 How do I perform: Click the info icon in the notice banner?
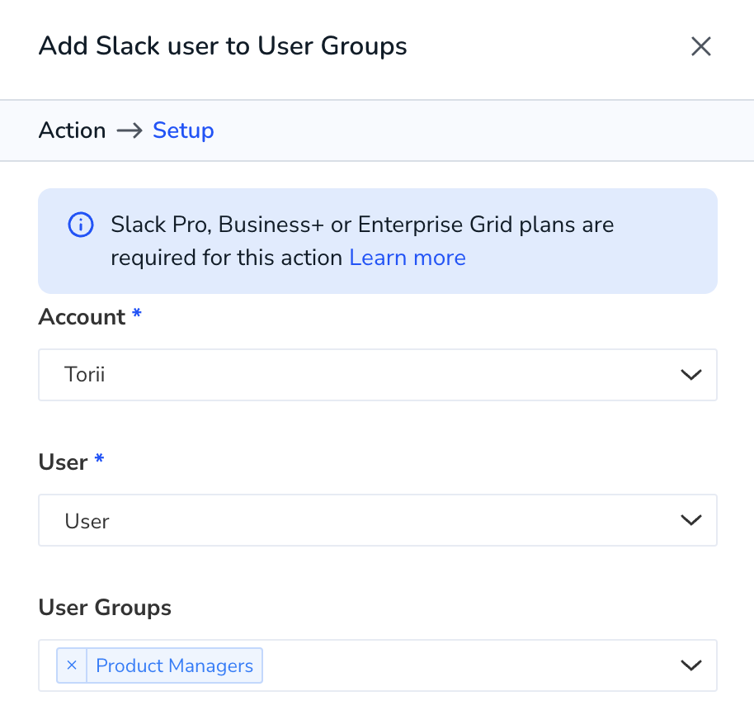(81, 225)
